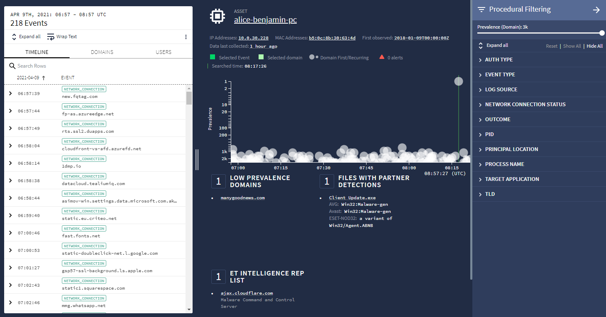Open the three-dot options menu

[x=186, y=37]
